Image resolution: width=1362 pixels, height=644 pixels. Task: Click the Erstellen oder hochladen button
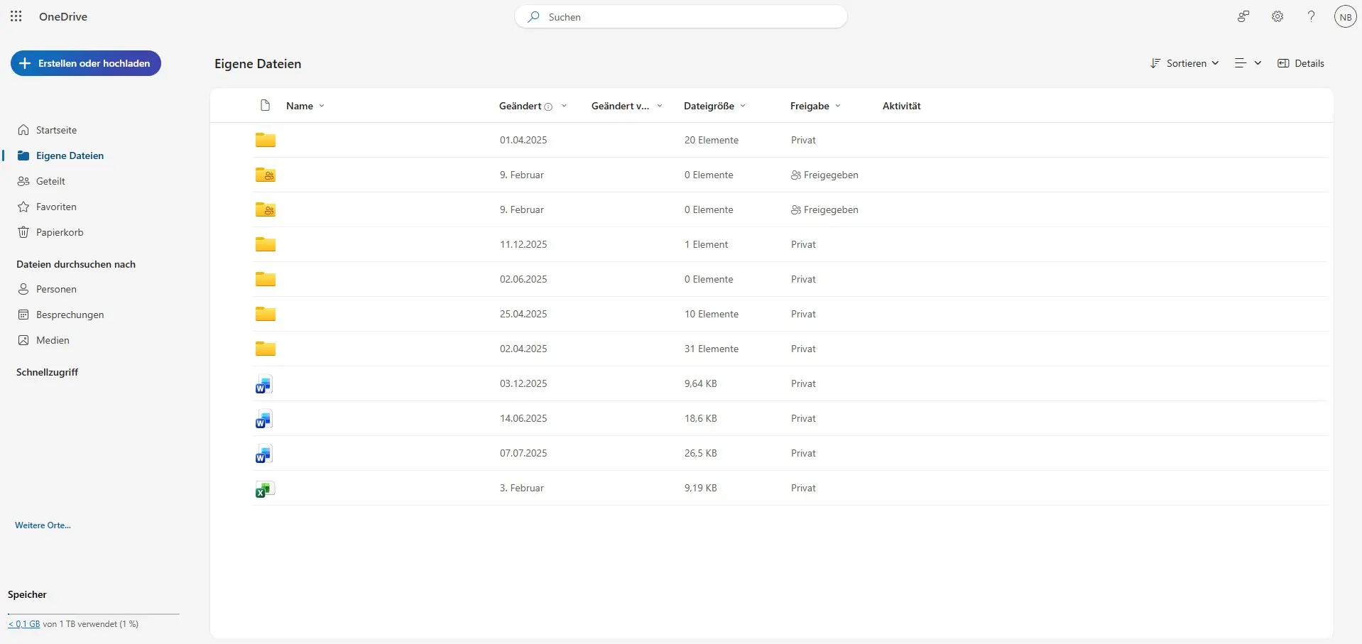[x=85, y=63]
